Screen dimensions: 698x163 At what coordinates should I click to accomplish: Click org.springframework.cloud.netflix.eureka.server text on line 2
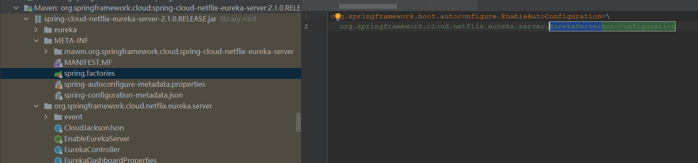point(442,27)
